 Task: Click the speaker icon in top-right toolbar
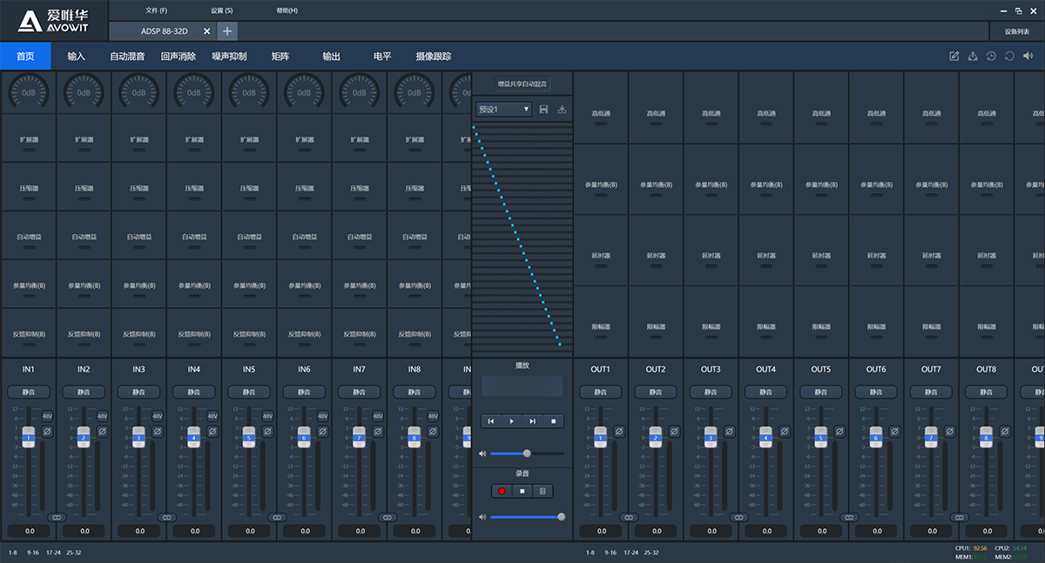coord(1028,57)
